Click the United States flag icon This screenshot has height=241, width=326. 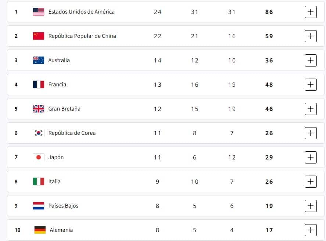tap(39, 12)
